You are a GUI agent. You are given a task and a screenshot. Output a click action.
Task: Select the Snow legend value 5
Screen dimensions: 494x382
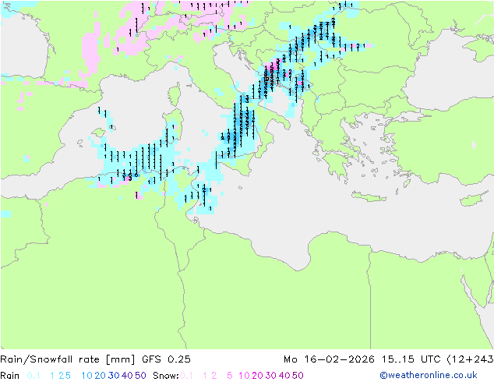pos(230,376)
